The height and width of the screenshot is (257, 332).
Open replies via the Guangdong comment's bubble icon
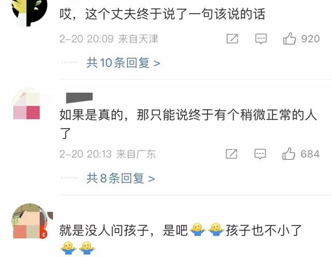[260, 154]
